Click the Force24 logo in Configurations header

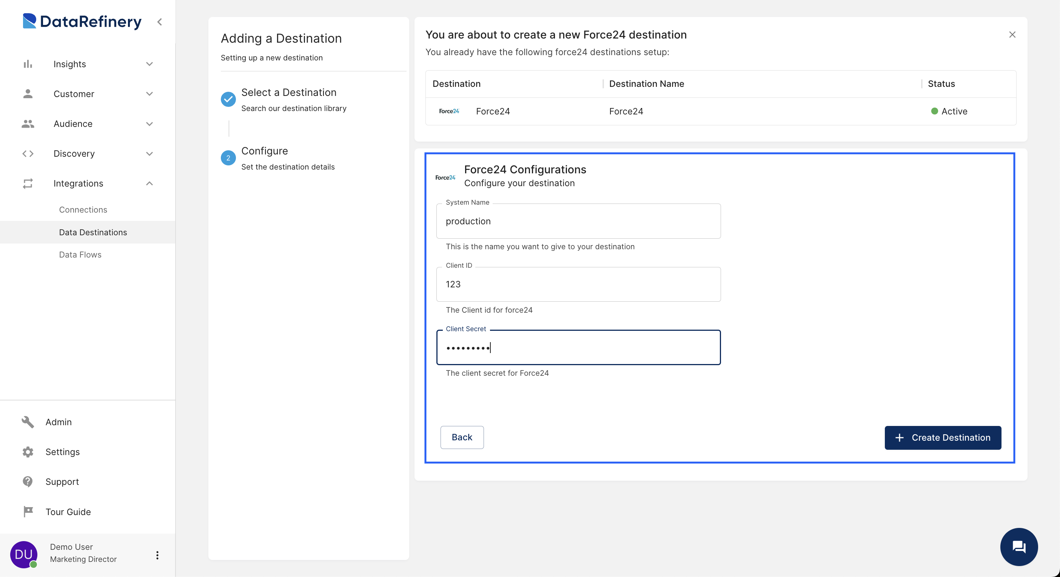coord(445,177)
